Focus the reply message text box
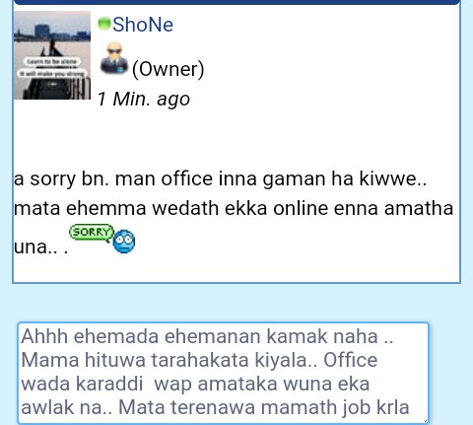 (x=223, y=373)
